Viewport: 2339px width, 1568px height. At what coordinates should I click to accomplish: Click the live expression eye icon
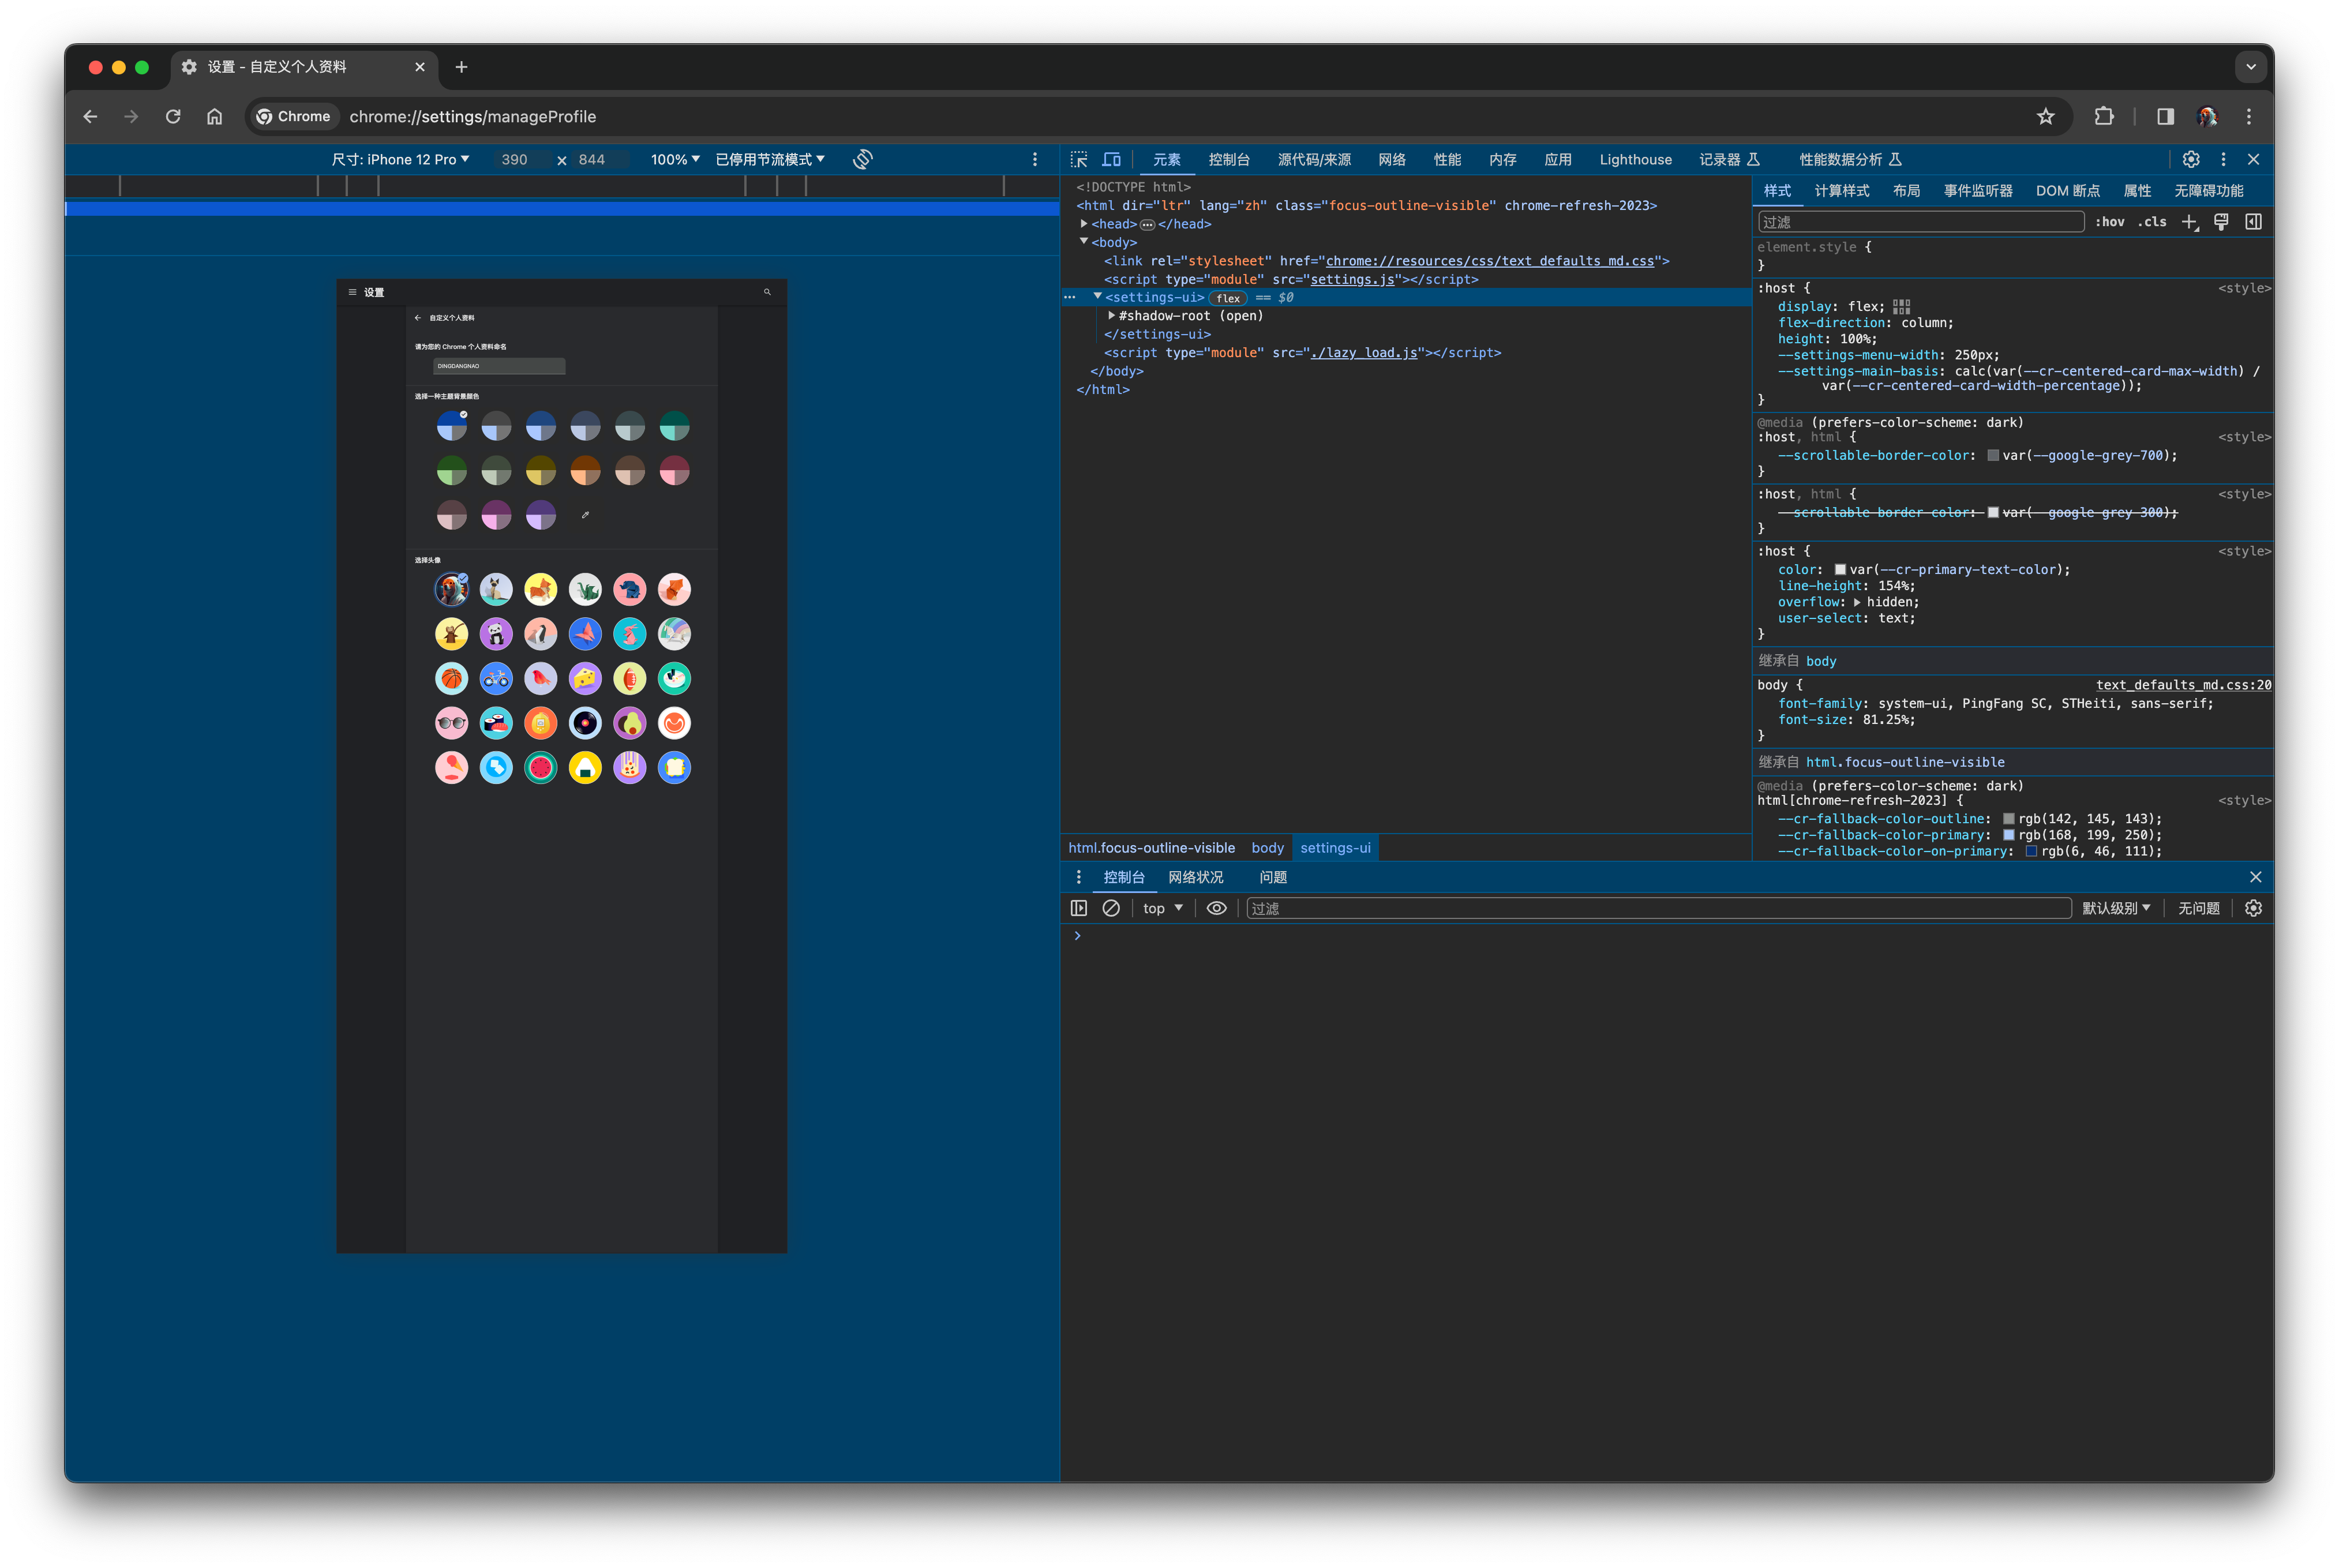coord(1216,908)
